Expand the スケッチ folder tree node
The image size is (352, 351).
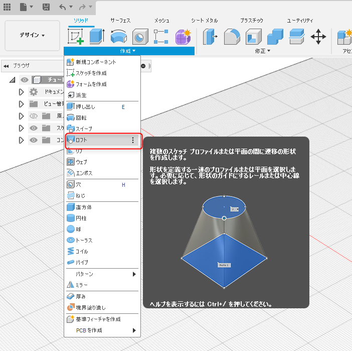[x=22, y=128]
